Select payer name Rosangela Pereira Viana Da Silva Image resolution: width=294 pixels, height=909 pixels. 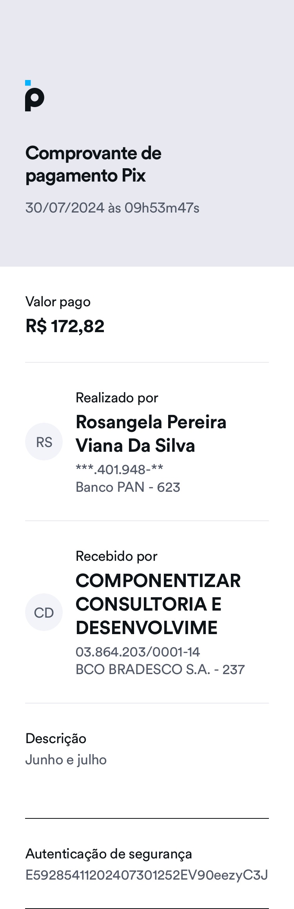point(151,434)
